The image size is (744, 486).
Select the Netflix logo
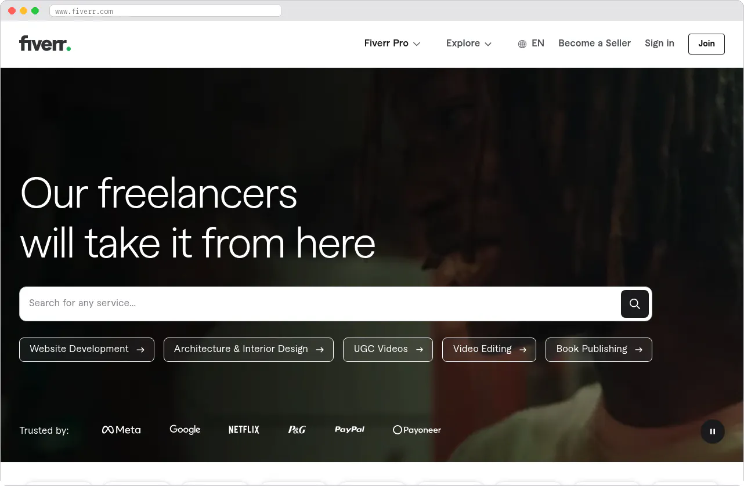pyautogui.click(x=244, y=430)
